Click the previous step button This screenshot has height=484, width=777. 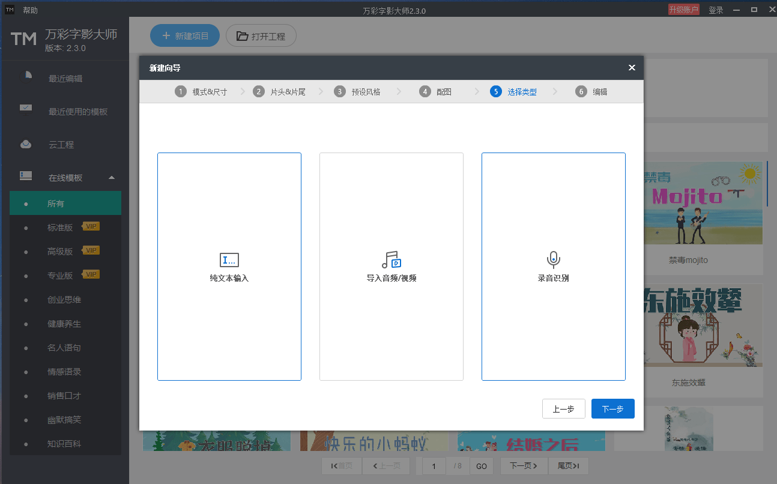click(x=563, y=409)
